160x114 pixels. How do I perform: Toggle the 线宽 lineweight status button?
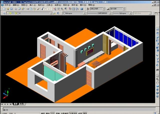pos(80,113)
